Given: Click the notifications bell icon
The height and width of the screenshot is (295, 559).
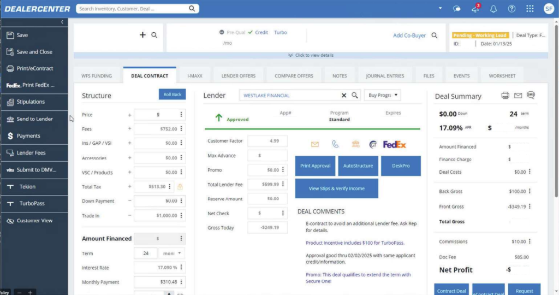Looking at the screenshot, I should click(x=493, y=9).
